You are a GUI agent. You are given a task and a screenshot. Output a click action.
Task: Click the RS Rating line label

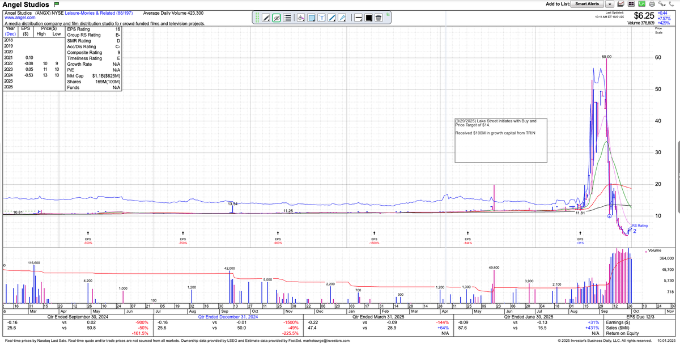pyautogui.click(x=639, y=226)
